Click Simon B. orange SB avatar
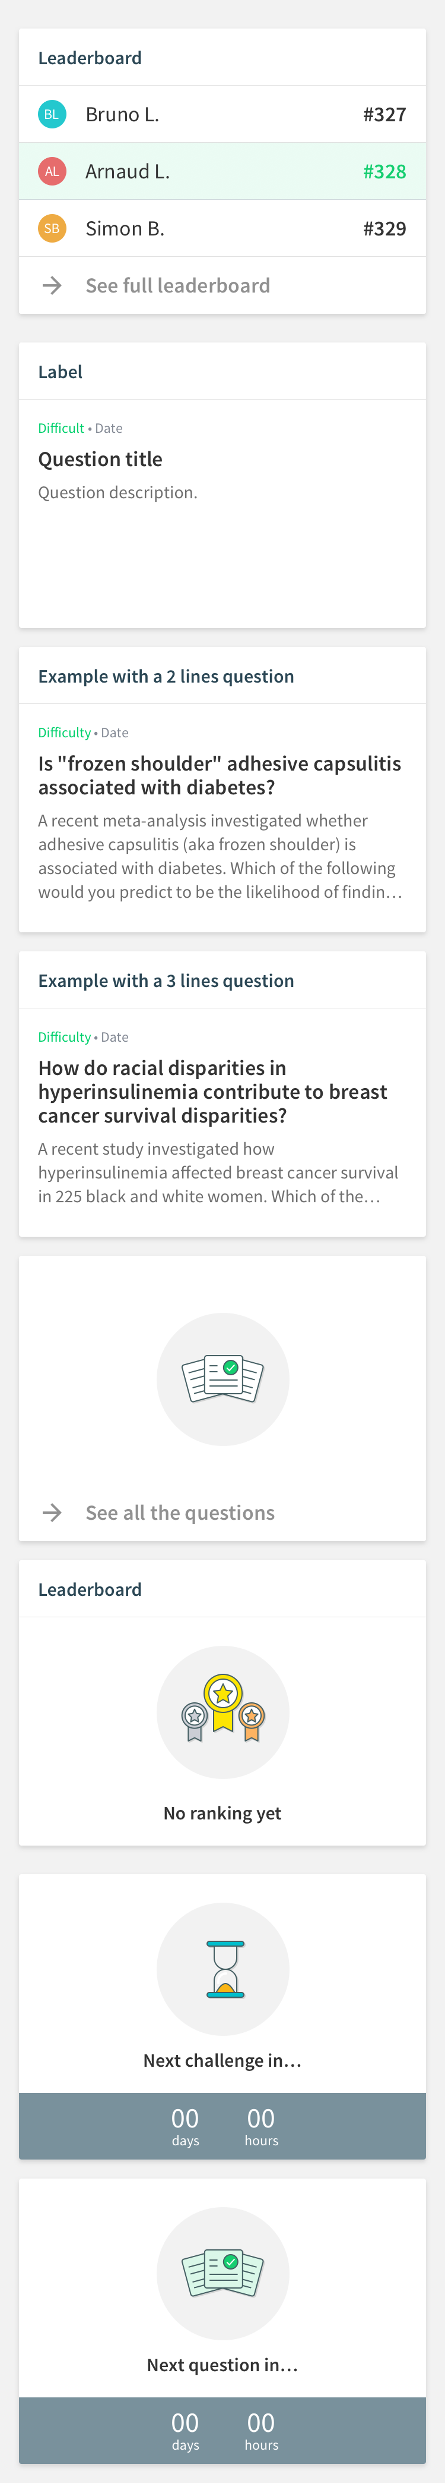This screenshot has width=445, height=2483. coord(52,228)
